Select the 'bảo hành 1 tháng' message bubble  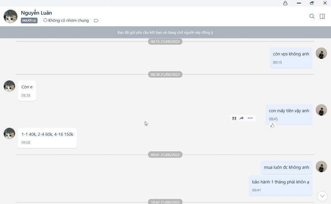click(280, 182)
